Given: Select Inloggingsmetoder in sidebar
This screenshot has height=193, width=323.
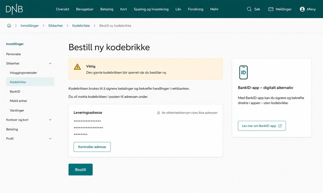Looking at the screenshot, I should point(23,73).
